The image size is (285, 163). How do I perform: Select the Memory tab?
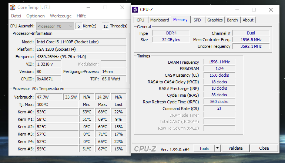tap(180, 20)
